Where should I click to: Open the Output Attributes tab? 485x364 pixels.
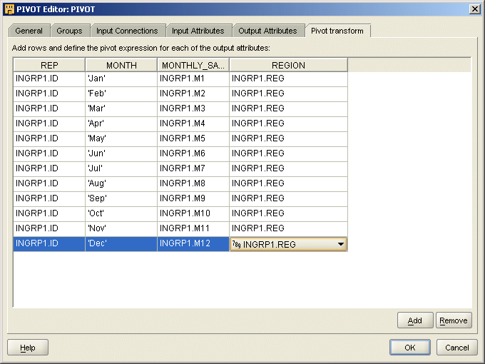[267, 31]
